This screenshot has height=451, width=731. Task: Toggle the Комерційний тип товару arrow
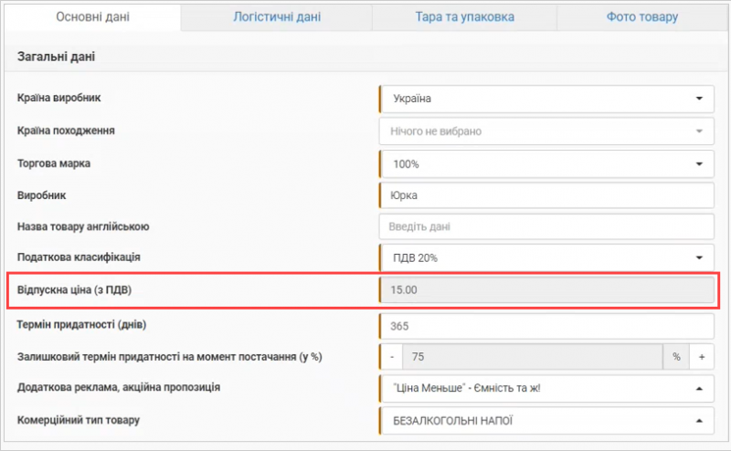point(699,421)
